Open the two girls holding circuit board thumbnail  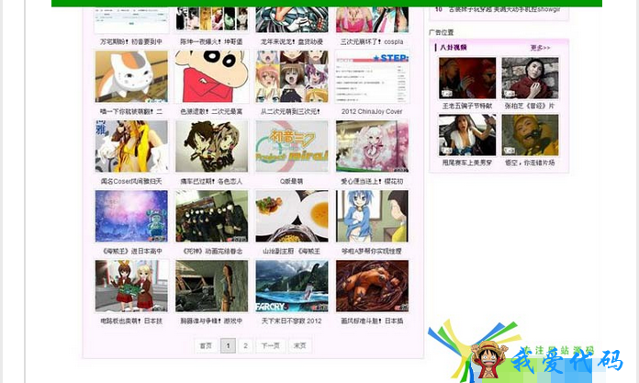point(131,286)
